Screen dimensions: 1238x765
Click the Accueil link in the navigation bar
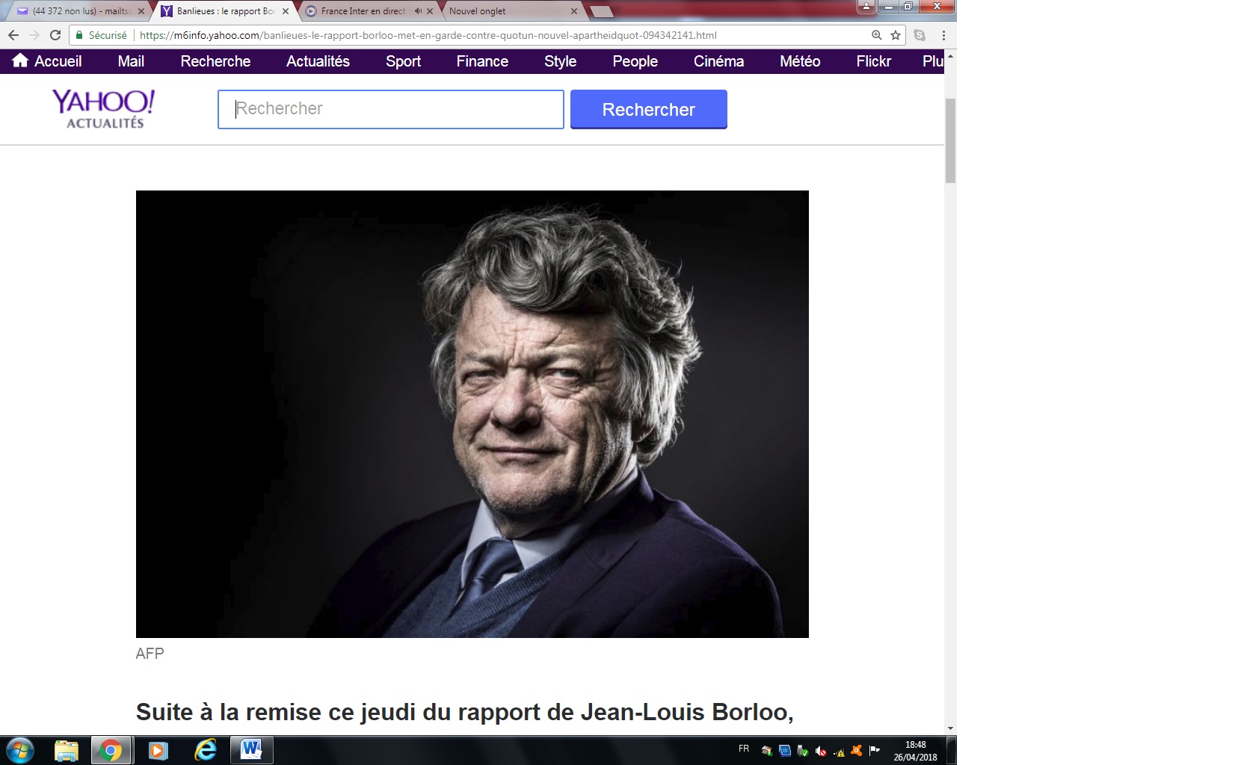click(x=58, y=61)
